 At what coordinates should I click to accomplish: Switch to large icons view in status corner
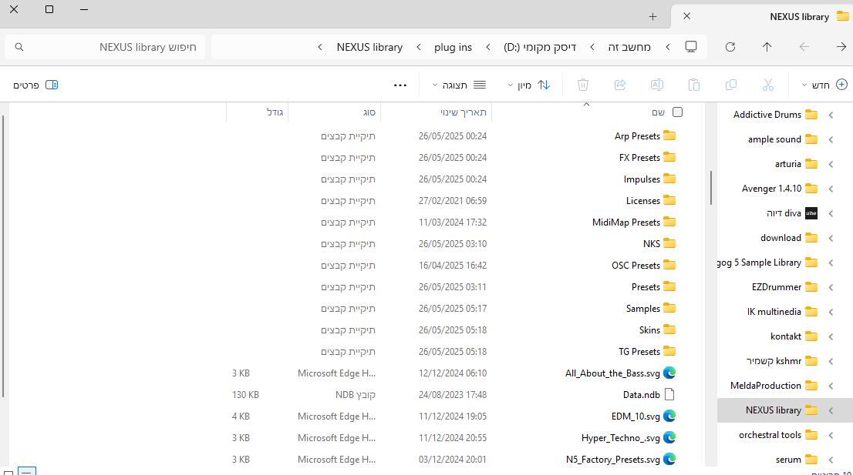pyautogui.click(x=8, y=472)
